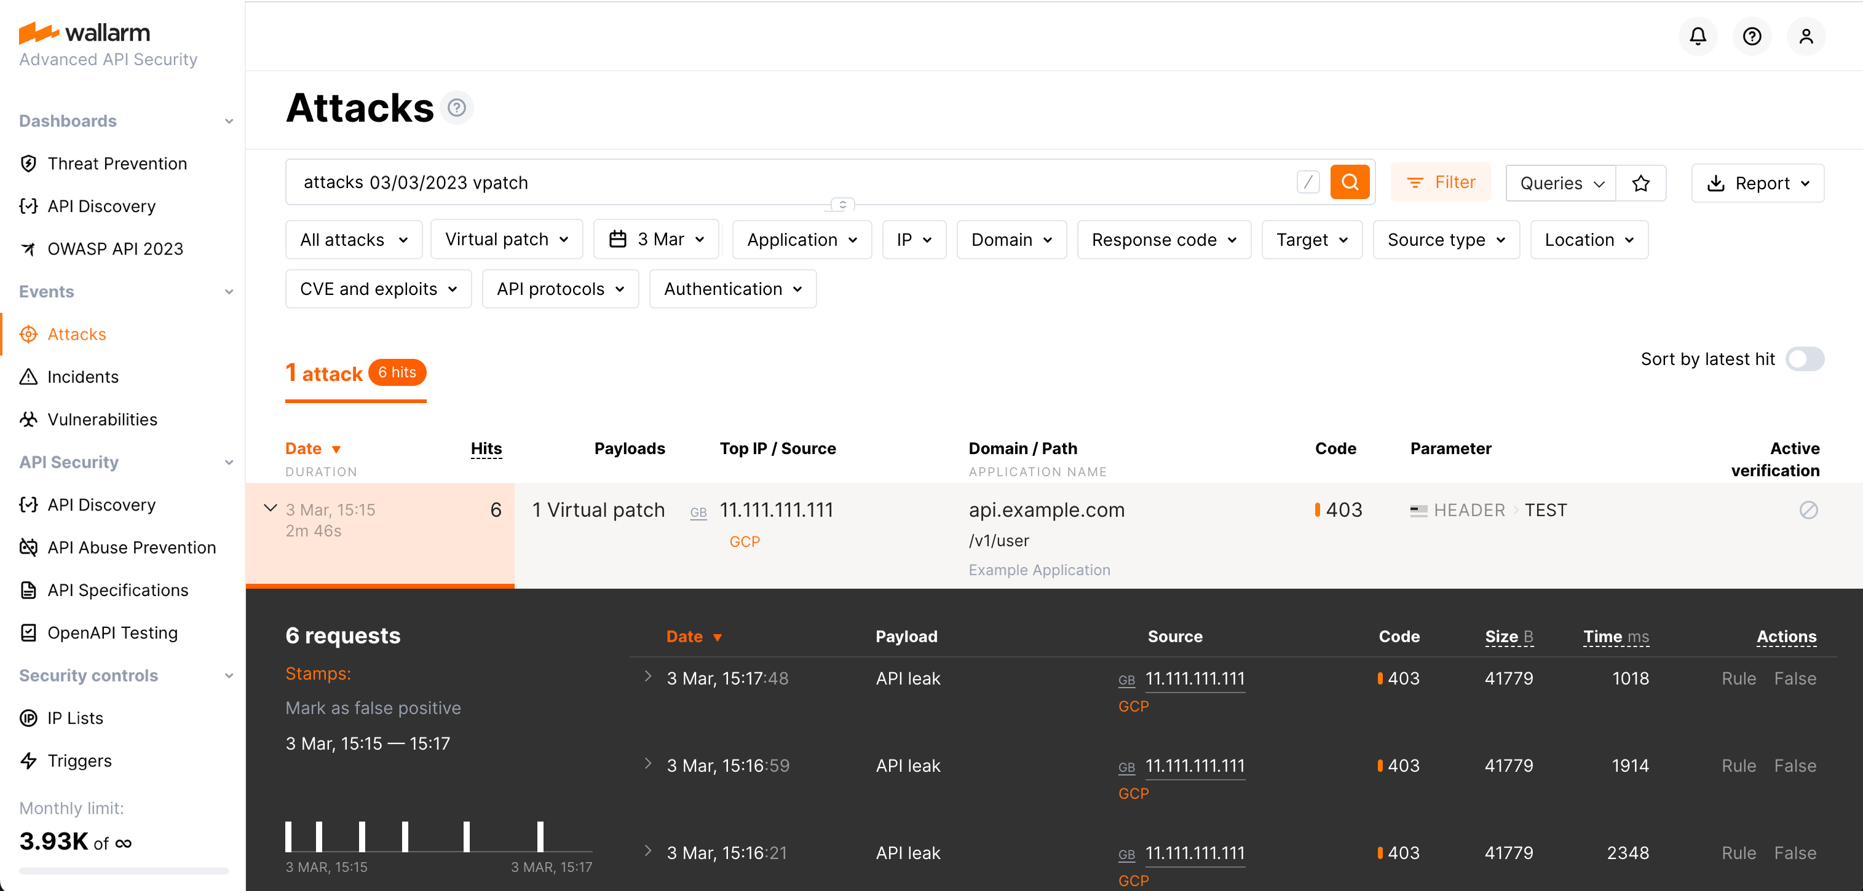Star the current query as favorite
1863x891 pixels.
[1641, 183]
